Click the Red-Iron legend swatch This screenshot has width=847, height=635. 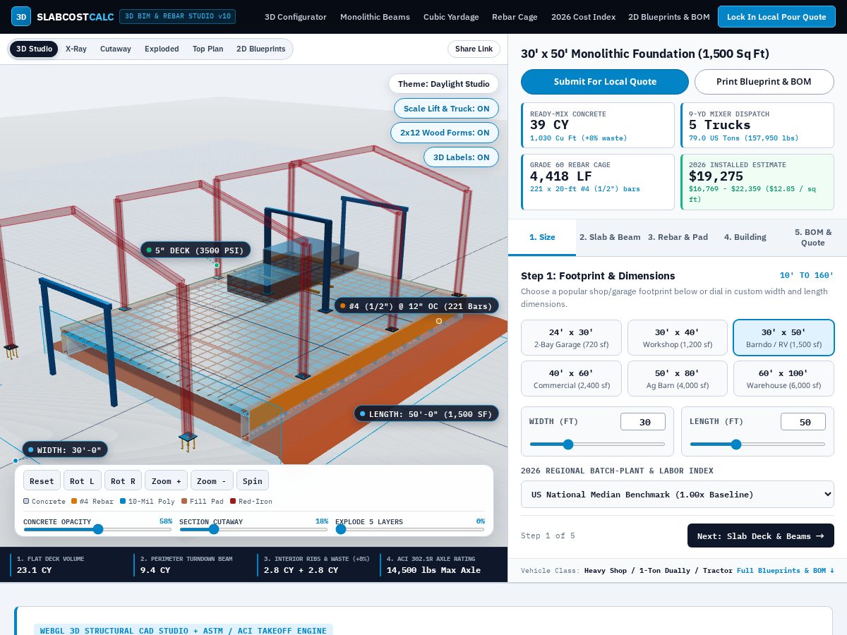click(233, 501)
